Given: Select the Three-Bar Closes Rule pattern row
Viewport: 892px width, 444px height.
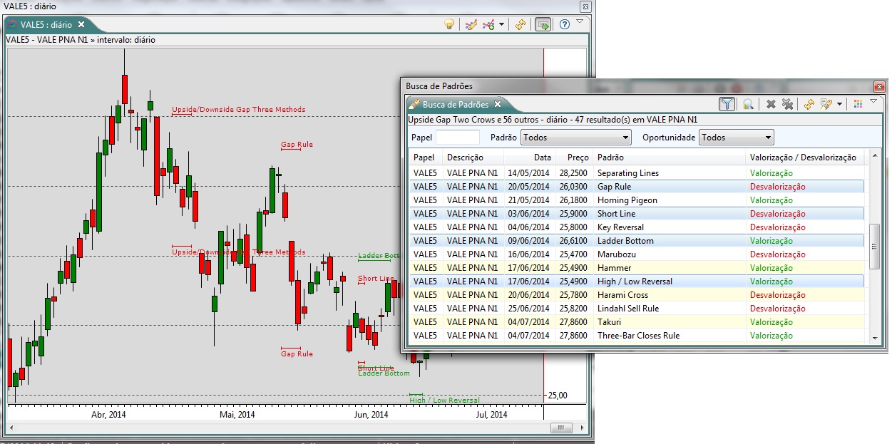Looking at the screenshot, I should pos(636,336).
